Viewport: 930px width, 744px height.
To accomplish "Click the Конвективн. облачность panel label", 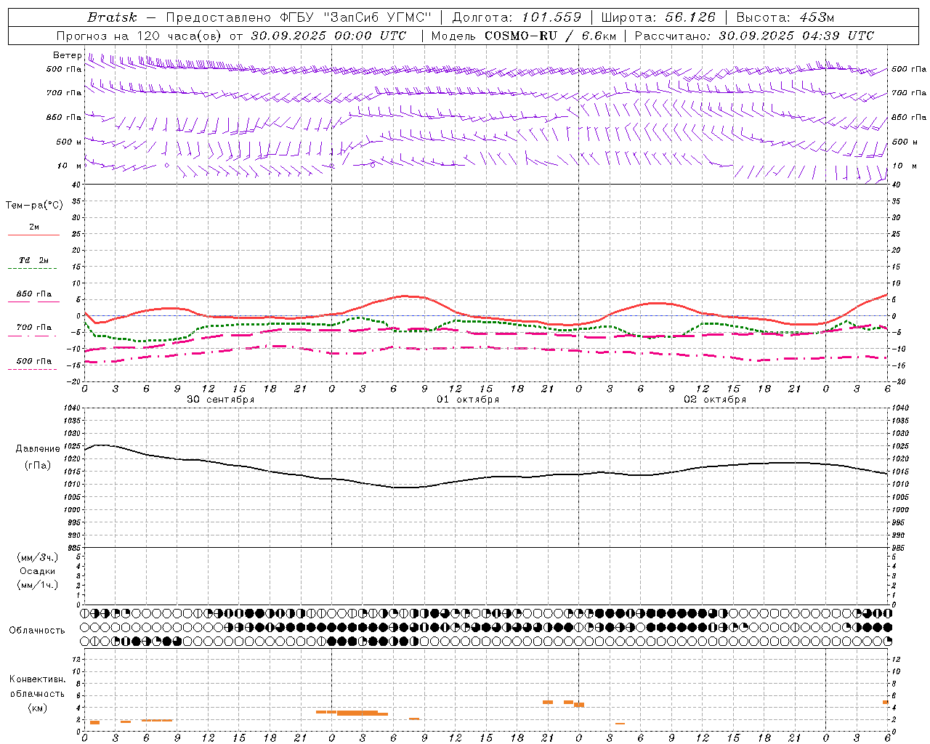I will tap(37, 693).
